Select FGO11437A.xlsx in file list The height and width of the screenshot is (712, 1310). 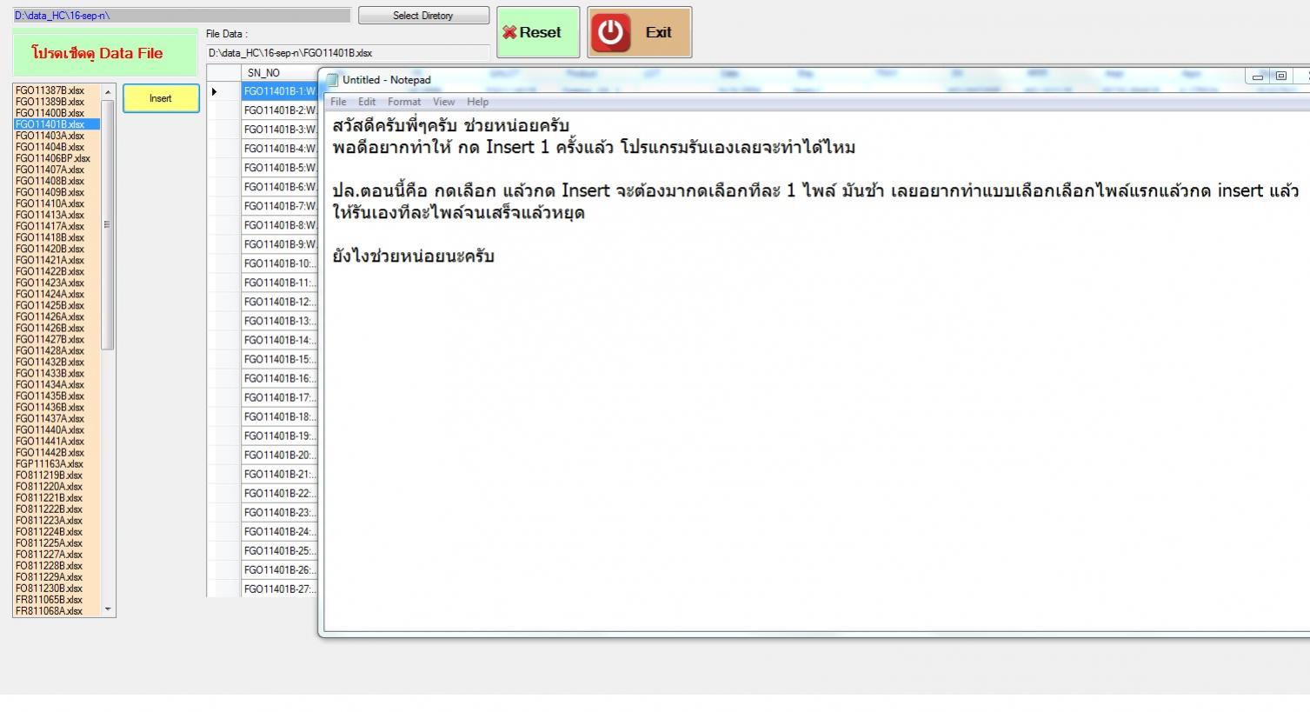point(50,418)
